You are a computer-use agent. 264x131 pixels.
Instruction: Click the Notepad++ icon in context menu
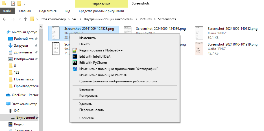[x=75, y=50]
